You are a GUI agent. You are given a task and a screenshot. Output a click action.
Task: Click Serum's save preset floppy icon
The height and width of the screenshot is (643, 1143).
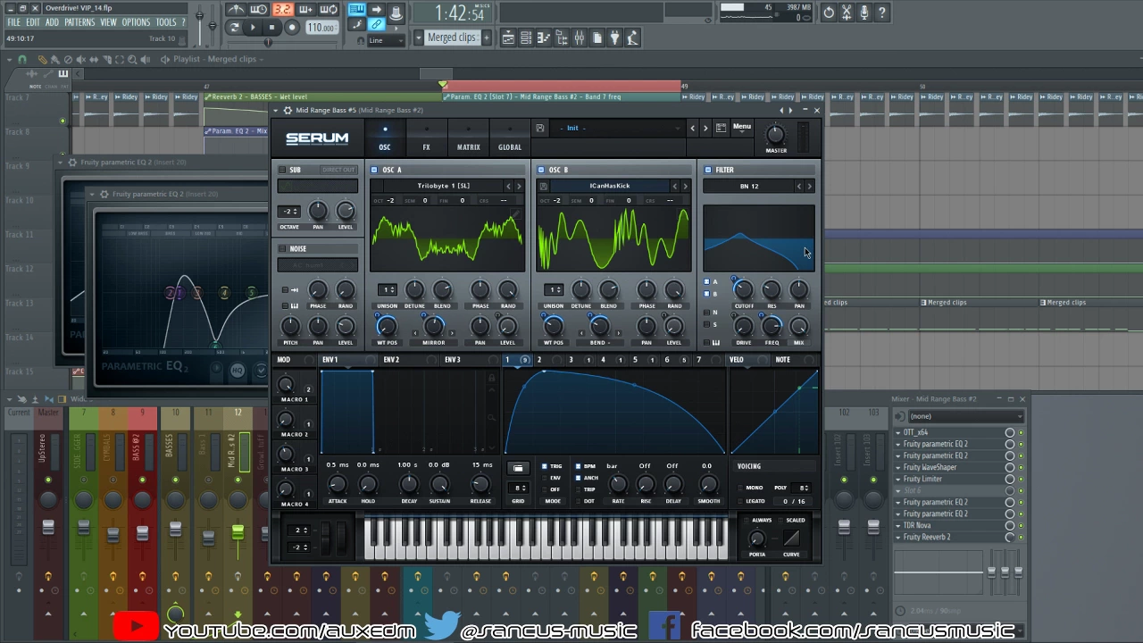[x=540, y=128]
